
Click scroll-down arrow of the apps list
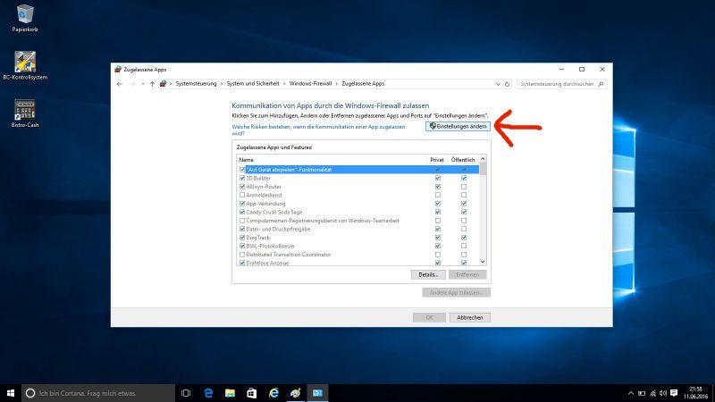[483, 262]
